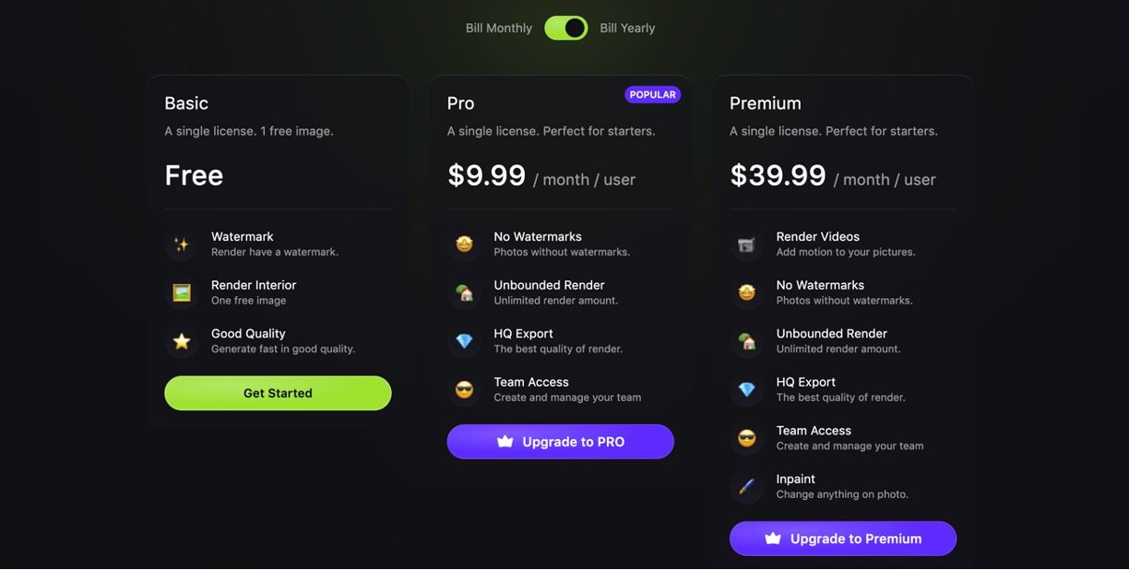Click the Render Interior picture icon
The image size is (1129, 570).
pos(182,293)
